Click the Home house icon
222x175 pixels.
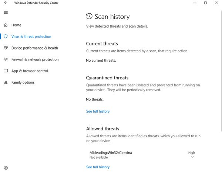click(6, 25)
